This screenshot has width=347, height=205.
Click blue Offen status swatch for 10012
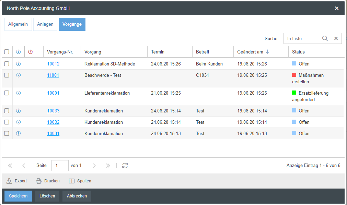click(x=294, y=63)
